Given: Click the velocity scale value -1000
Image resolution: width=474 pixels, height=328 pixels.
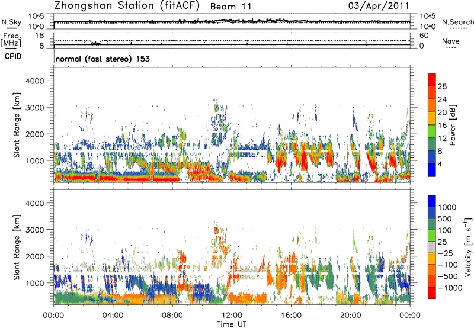Looking at the screenshot, I should [450, 288].
